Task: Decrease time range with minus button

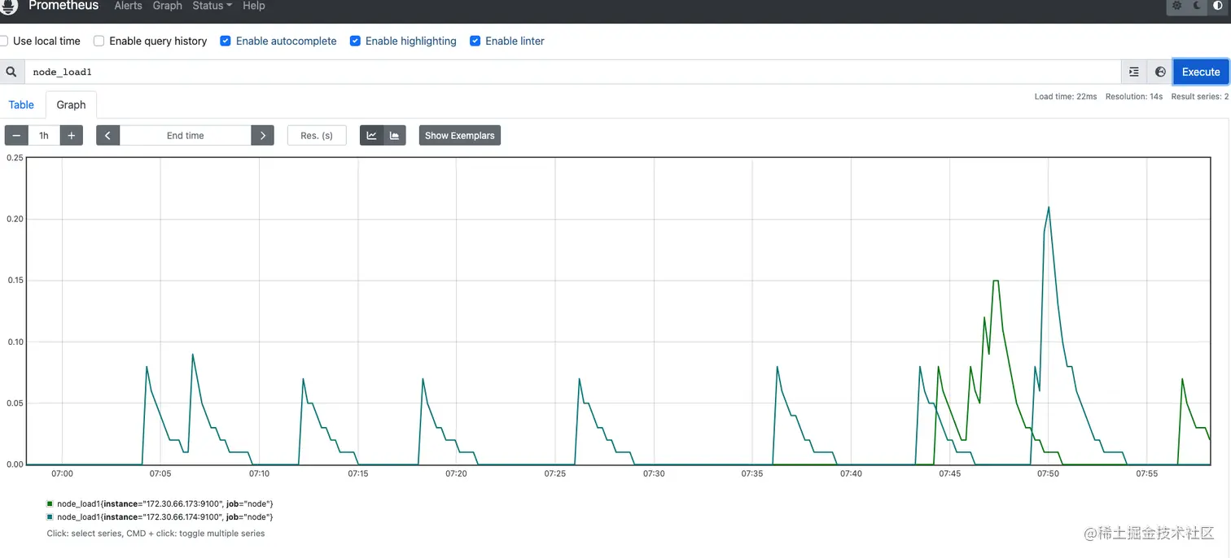Action: click(16, 136)
